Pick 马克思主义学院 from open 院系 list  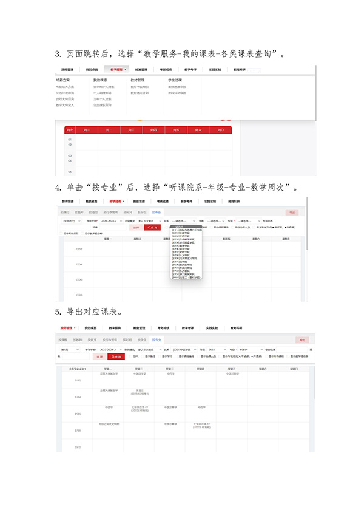pos(184,259)
